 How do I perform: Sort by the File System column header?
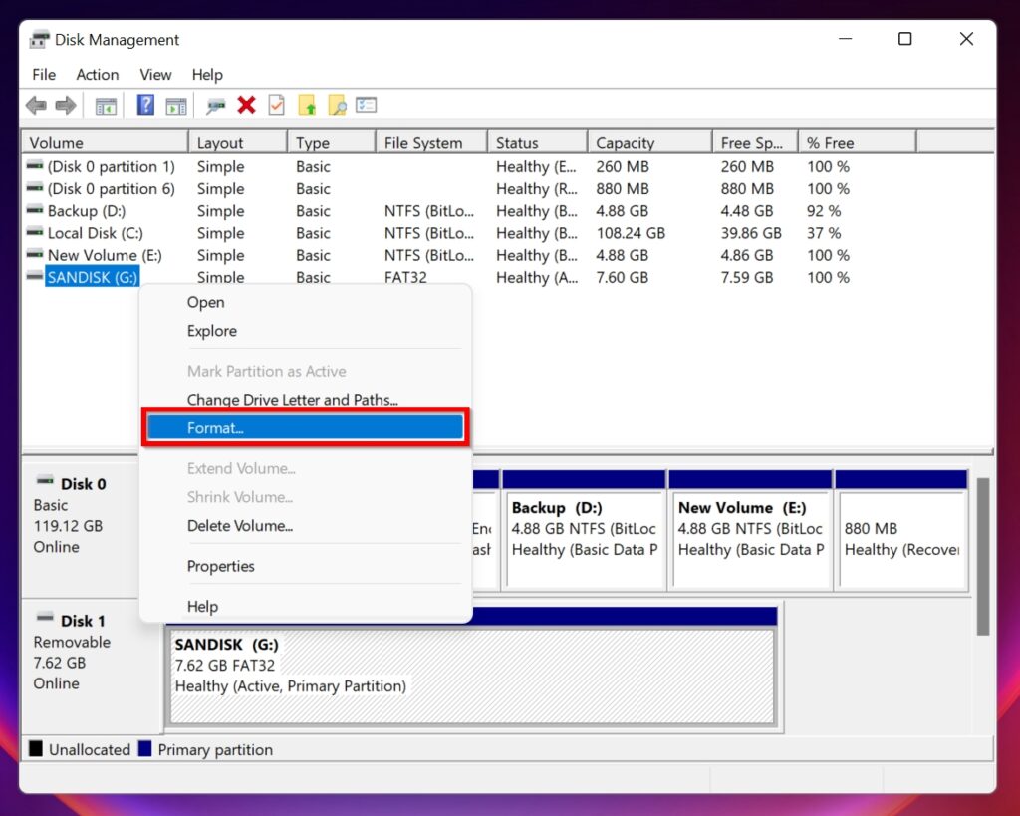click(x=423, y=143)
